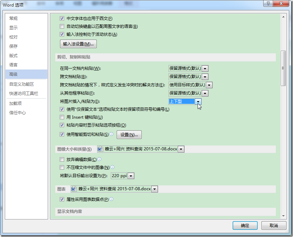Viewport: 293px width, 237px height.
Task: Open 加载项 category
Action: pyautogui.click(x=26, y=104)
